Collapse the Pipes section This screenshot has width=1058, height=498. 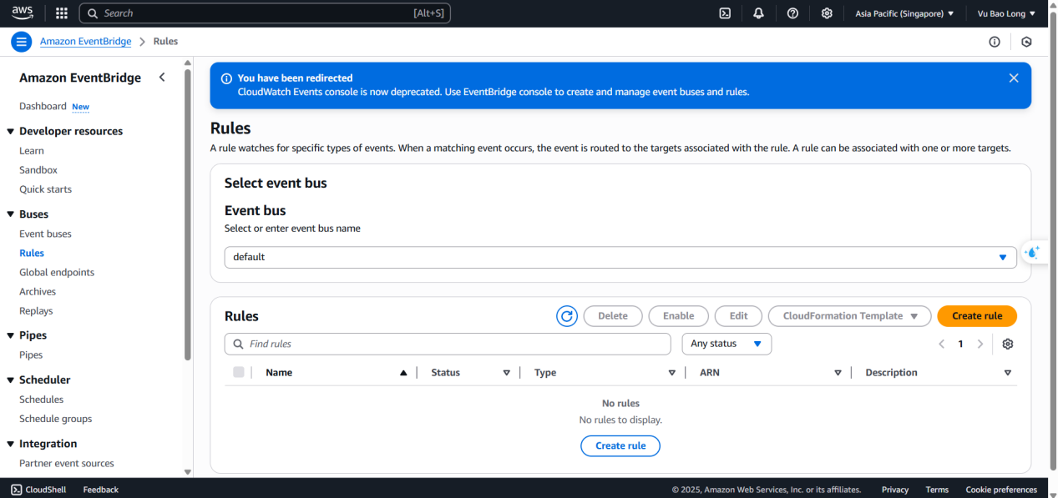pyautogui.click(x=11, y=335)
